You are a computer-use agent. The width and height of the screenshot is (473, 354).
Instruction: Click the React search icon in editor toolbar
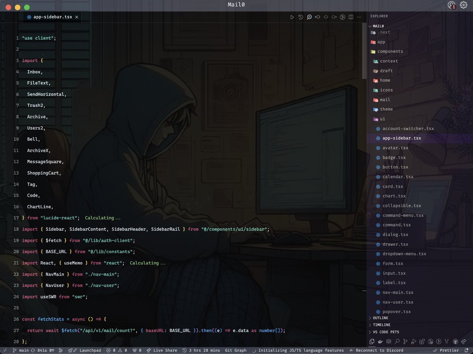(309, 17)
